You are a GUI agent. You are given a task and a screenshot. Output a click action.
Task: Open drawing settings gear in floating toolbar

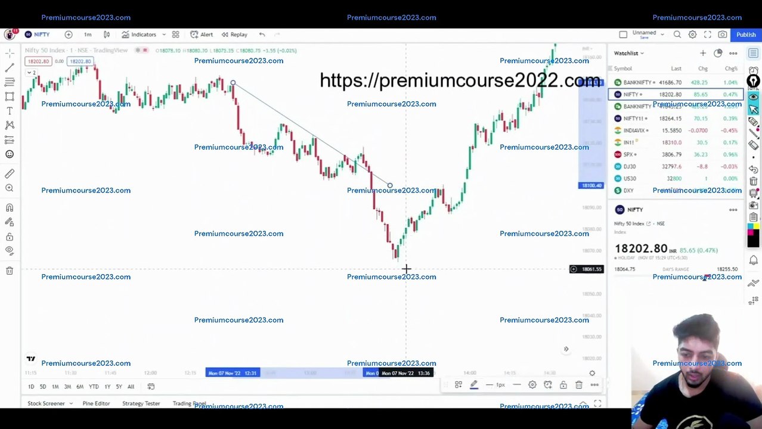pyautogui.click(x=532, y=385)
